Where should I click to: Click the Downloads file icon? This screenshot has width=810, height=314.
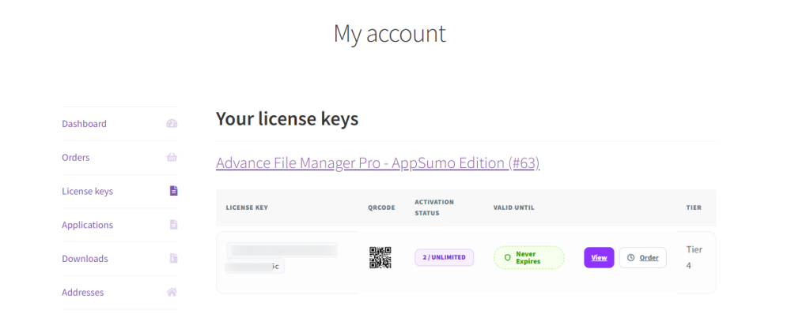[x=173, y=258]
